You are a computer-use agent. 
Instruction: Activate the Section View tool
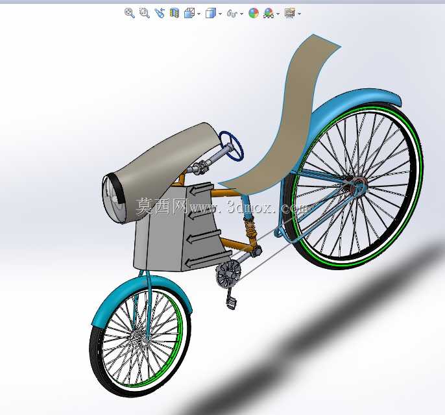pyautogui.click(x=174, y=13)
